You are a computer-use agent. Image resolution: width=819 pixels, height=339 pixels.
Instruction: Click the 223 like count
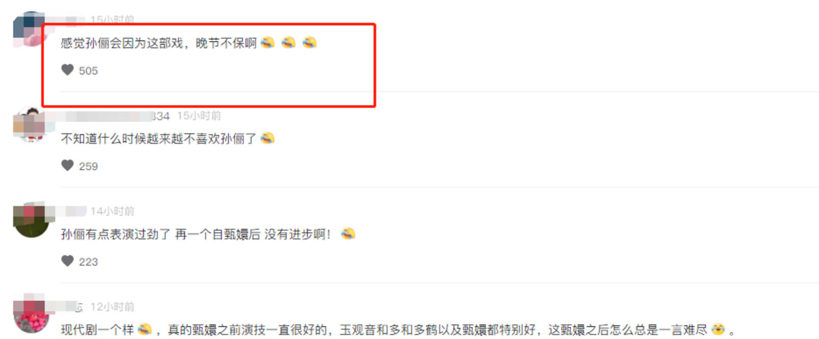(x=88, y=262)
